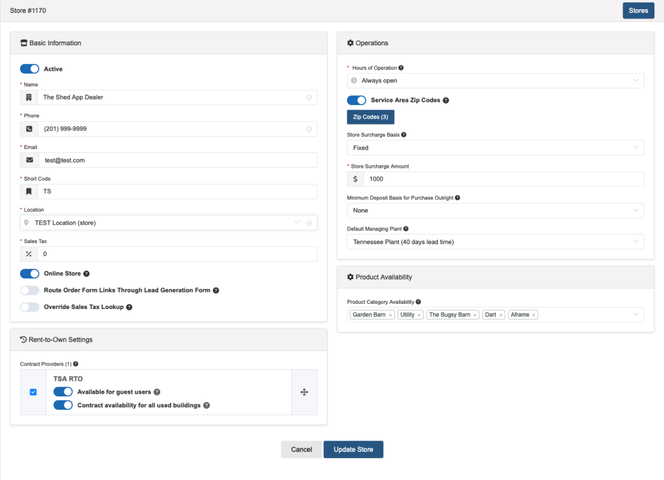Click help icon beside Service Area Zip Codes
The image size is (664, 480).
(x=445, y=100)
